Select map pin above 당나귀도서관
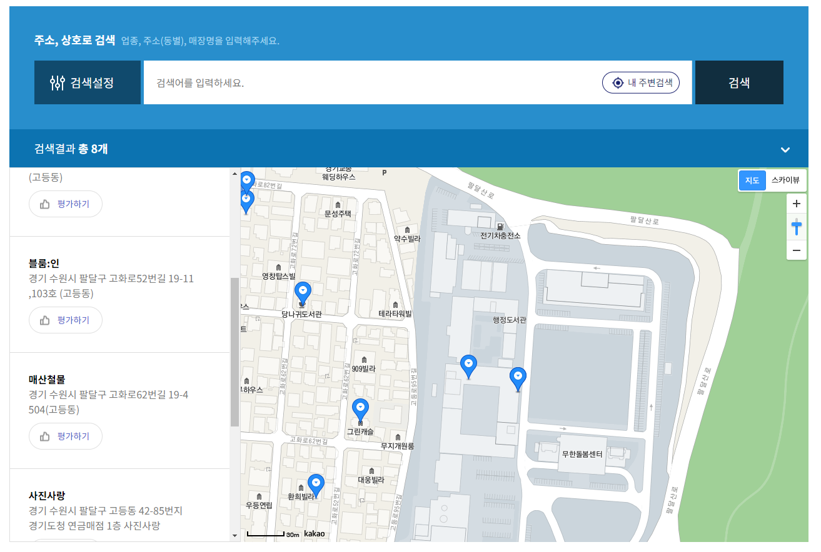This screenshot has height=552, width=821. 303,293
